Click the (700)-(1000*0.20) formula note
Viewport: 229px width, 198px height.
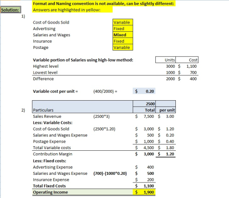tap(110, 174)
